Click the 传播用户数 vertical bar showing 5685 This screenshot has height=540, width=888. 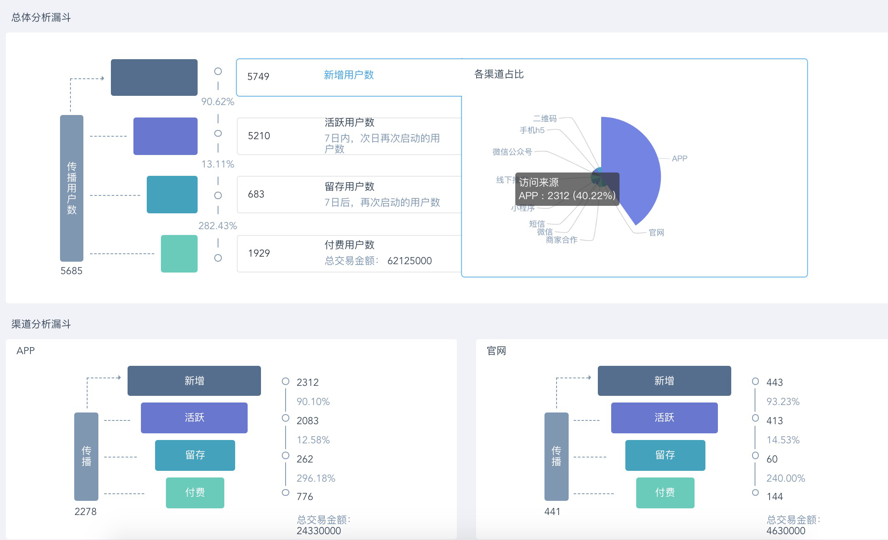click(x=72, y=188)
